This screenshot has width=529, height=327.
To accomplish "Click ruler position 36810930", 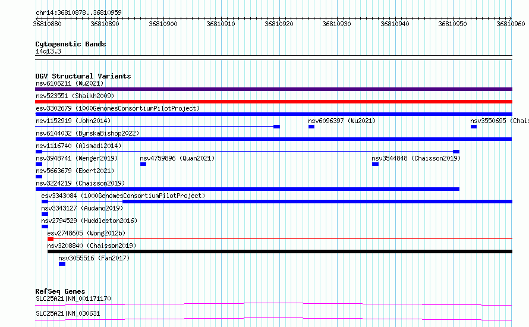I will pos(336,24).
